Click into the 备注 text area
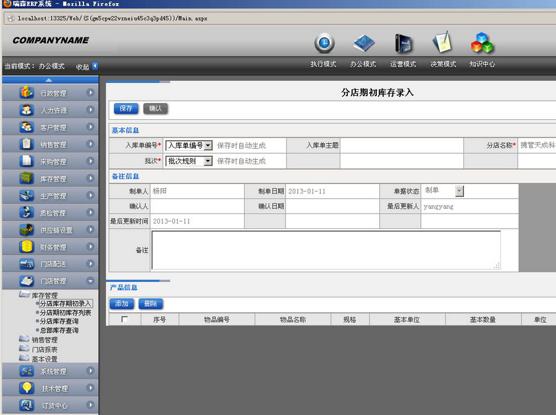The height and width of the screenshot is (415, 556). (326, 250)
